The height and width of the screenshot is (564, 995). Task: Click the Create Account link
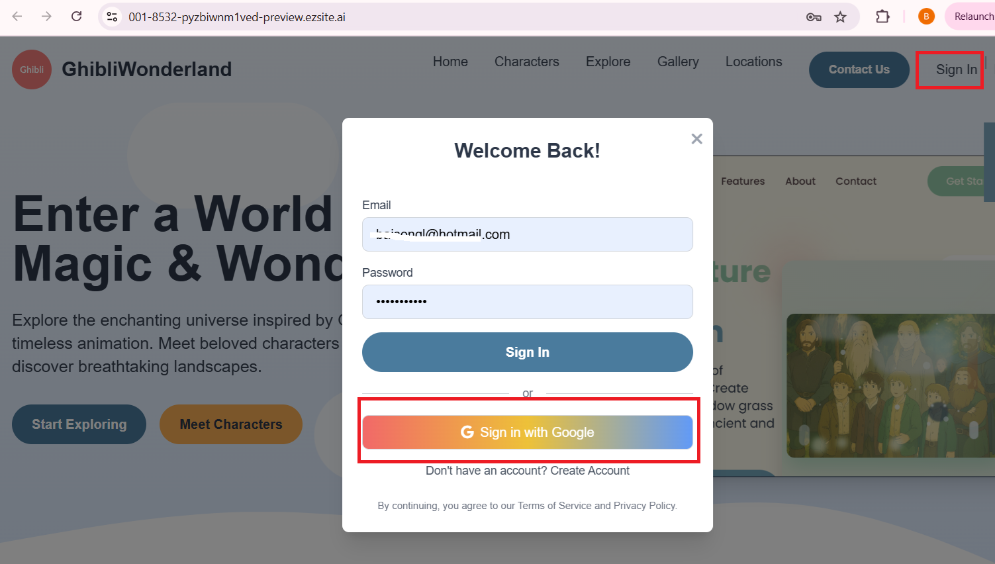[590, 471]
